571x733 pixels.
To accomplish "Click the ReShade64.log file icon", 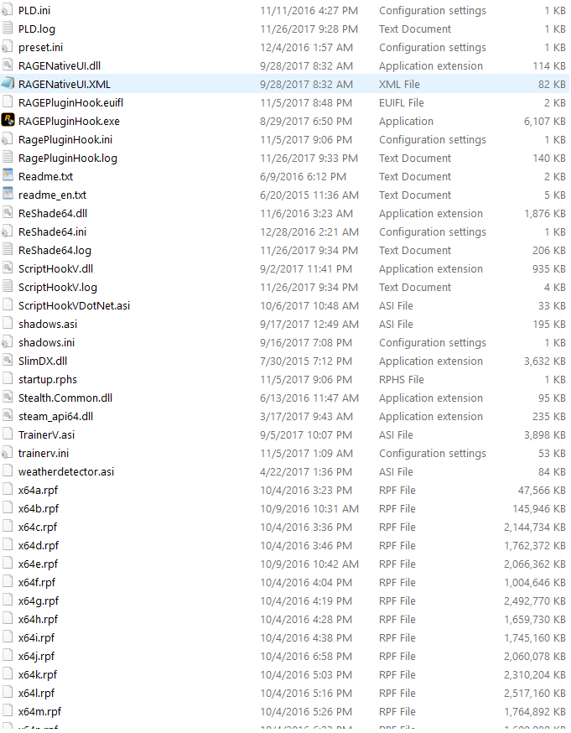I will [8, 250].
